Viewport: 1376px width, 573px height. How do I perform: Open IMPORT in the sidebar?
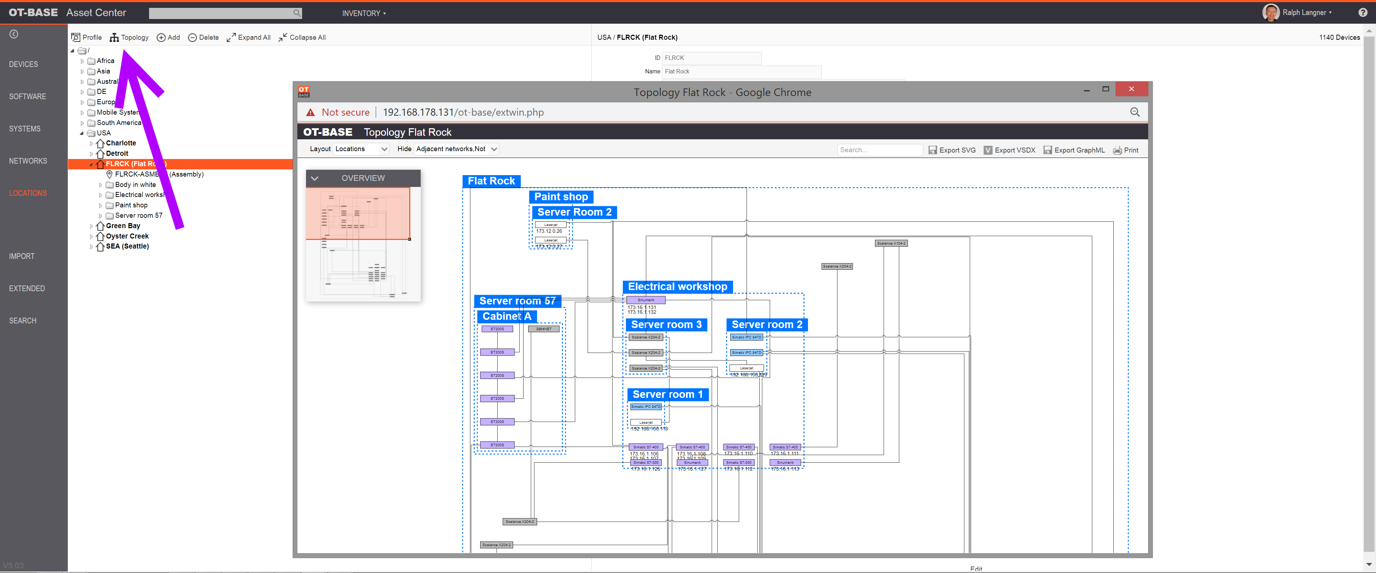21,256
